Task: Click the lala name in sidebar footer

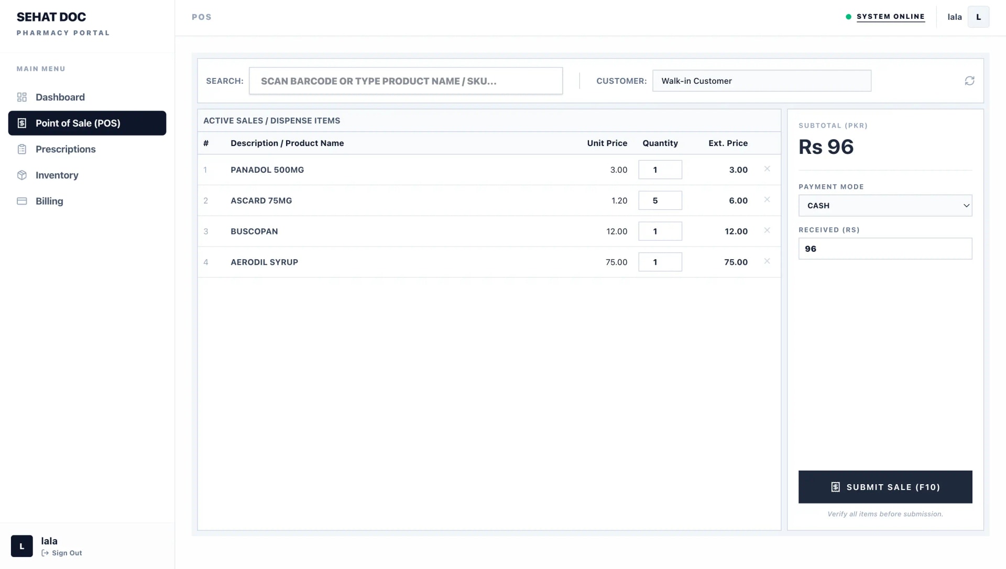Action: click(49, 541)
